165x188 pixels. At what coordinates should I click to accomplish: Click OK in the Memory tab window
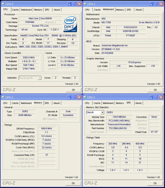click(73, 183)
